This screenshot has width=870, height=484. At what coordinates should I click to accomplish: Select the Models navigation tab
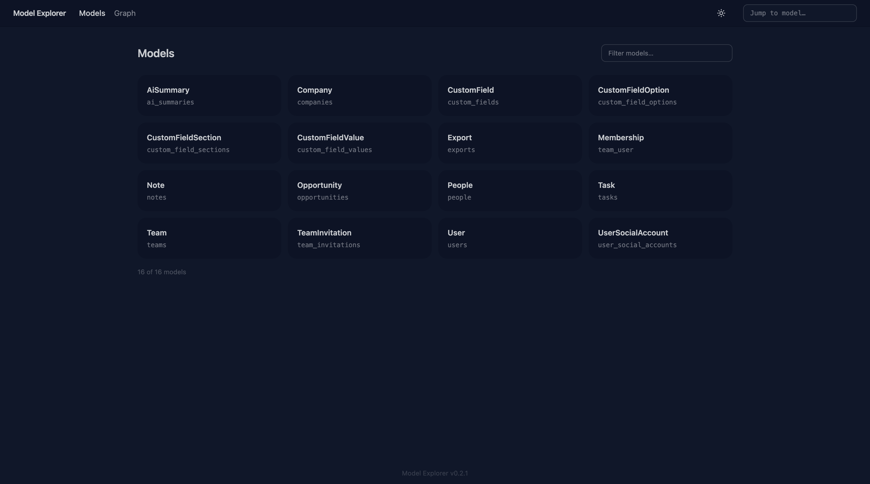tap(92, 13)
